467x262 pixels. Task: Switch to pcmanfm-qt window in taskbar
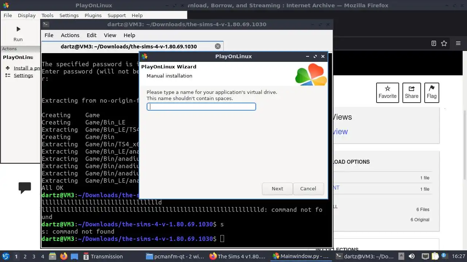tap(175, 256)
